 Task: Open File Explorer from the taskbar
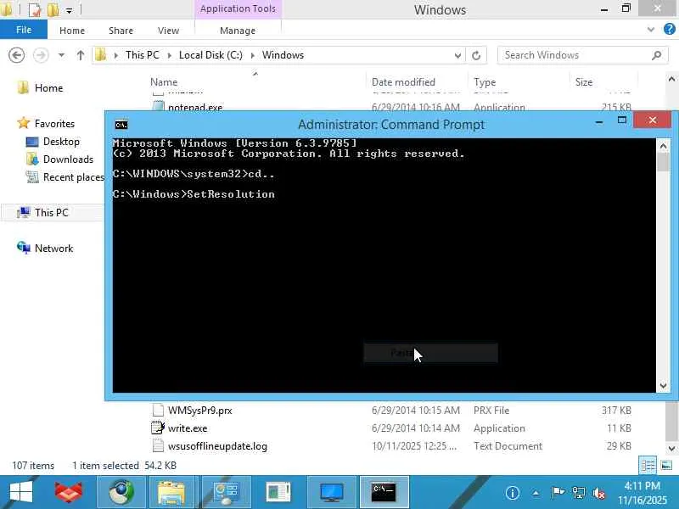coord(171,492)
